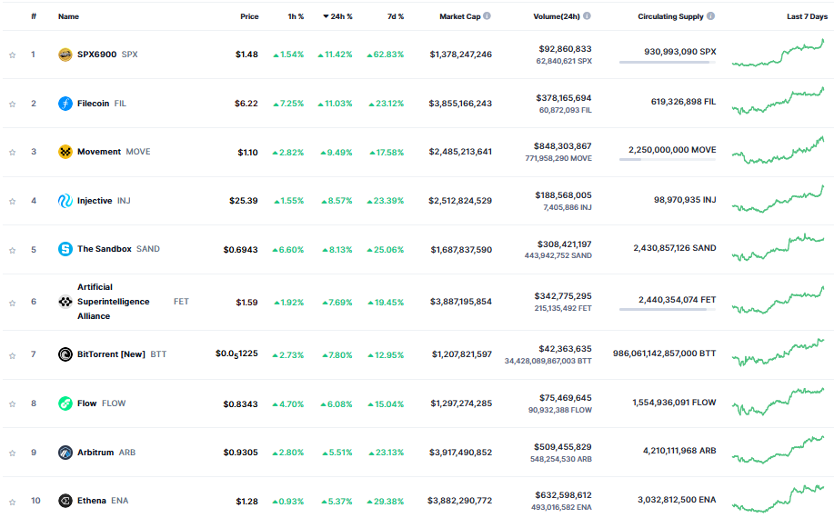Toggle the Movement watchlist star
This screenshot has width=834, height=518.
tap(12, 153)
